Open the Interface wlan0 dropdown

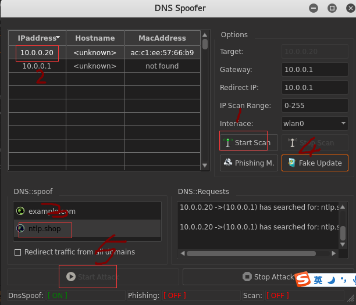click(x=314, y=123)
